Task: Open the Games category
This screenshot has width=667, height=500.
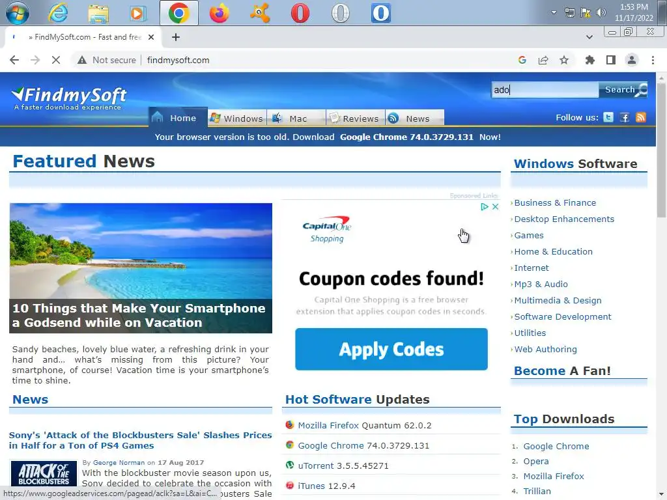Action: pyautogui.click(x=529, y=235)
